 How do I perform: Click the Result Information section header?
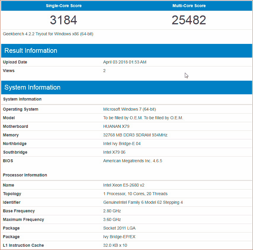pos(31,50)
